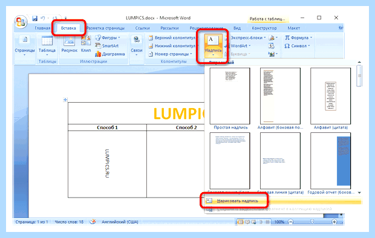Open the Рассылки tab
This screenshot has height=238, width=375.
point(169,28)
